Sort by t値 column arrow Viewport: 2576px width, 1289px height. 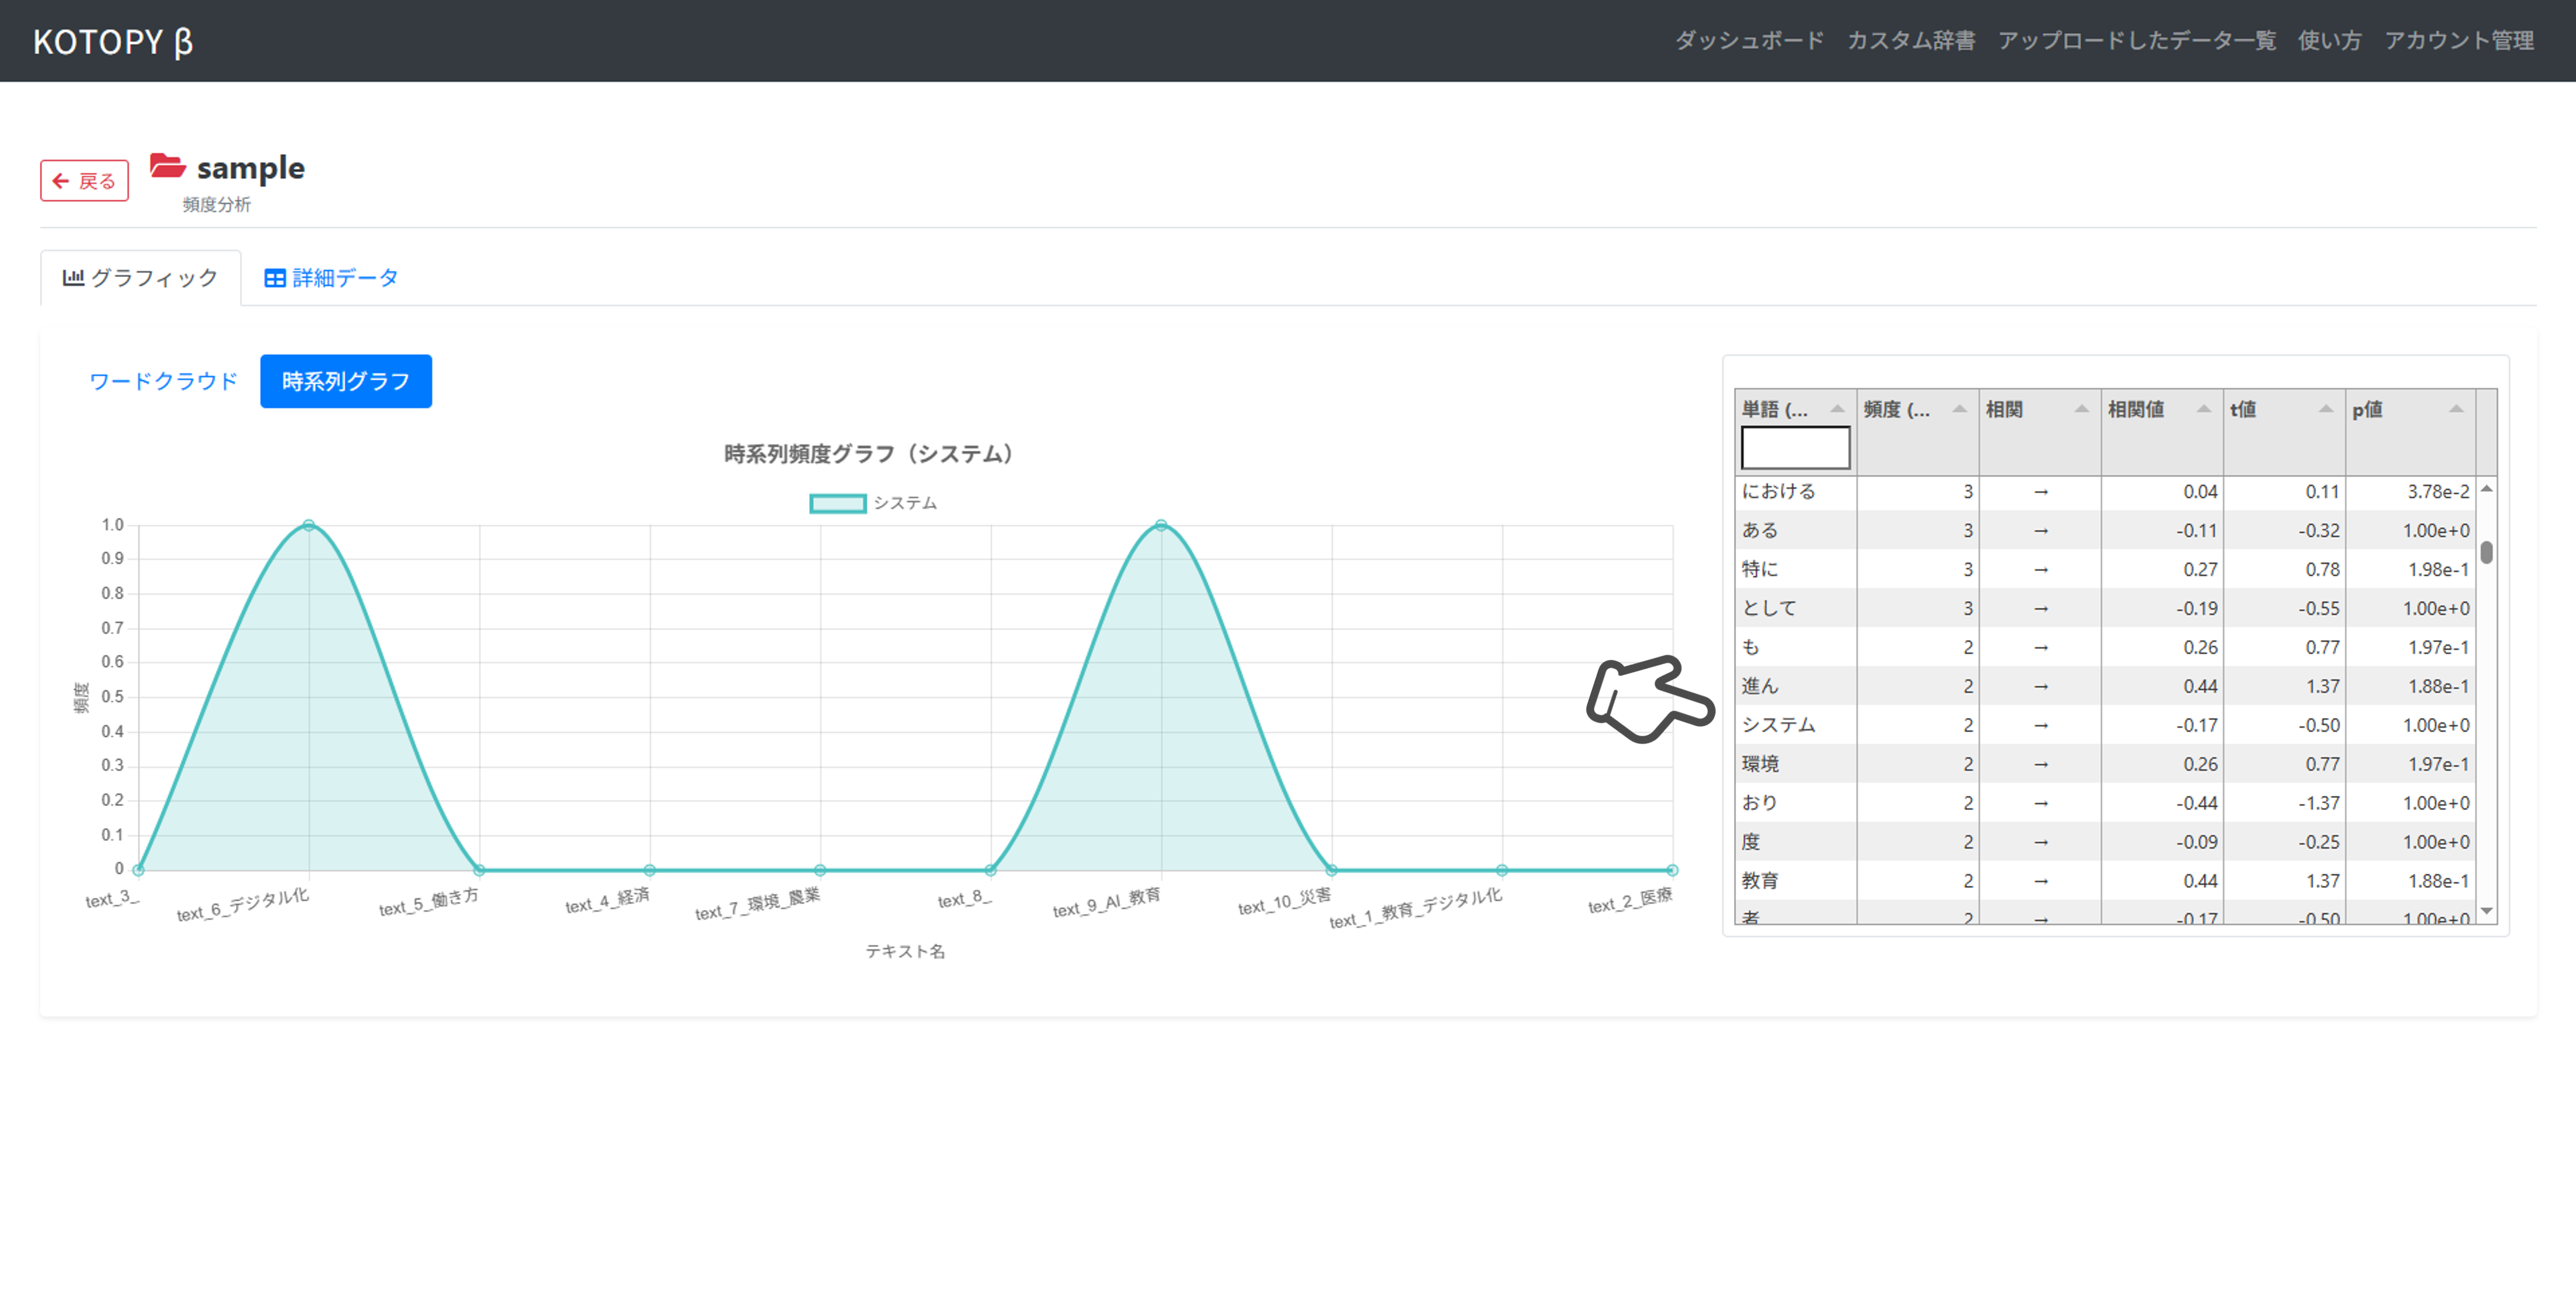[2325, 408]
